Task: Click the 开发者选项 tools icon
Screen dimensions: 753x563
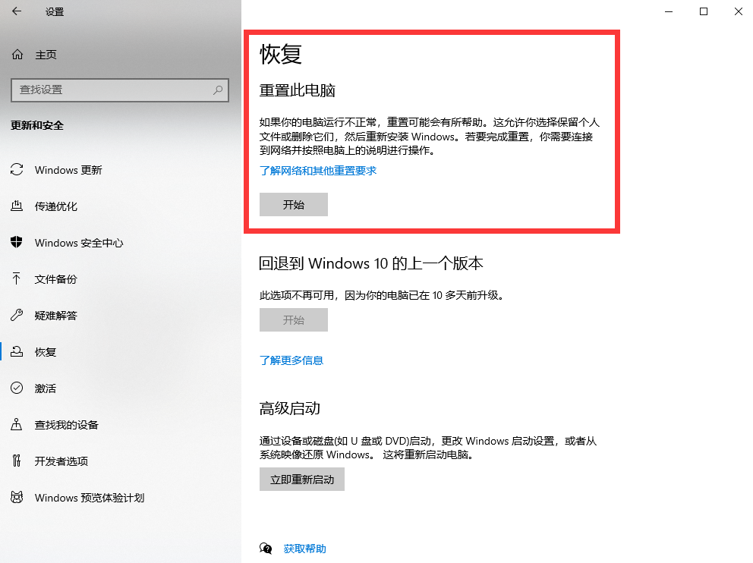Action: pos(17,461)
